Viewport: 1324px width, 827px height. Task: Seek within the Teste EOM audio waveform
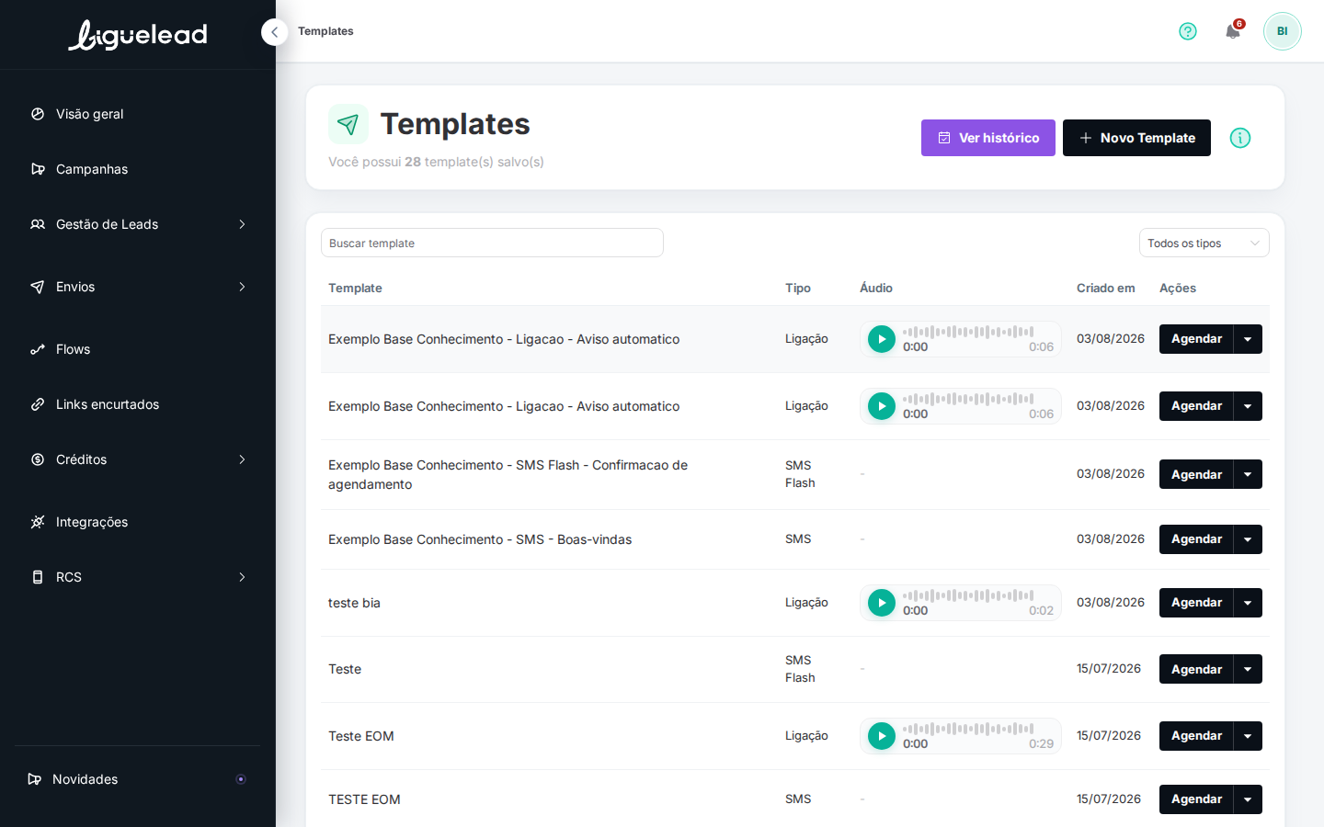pyautogui.click(x=968, y=729)
